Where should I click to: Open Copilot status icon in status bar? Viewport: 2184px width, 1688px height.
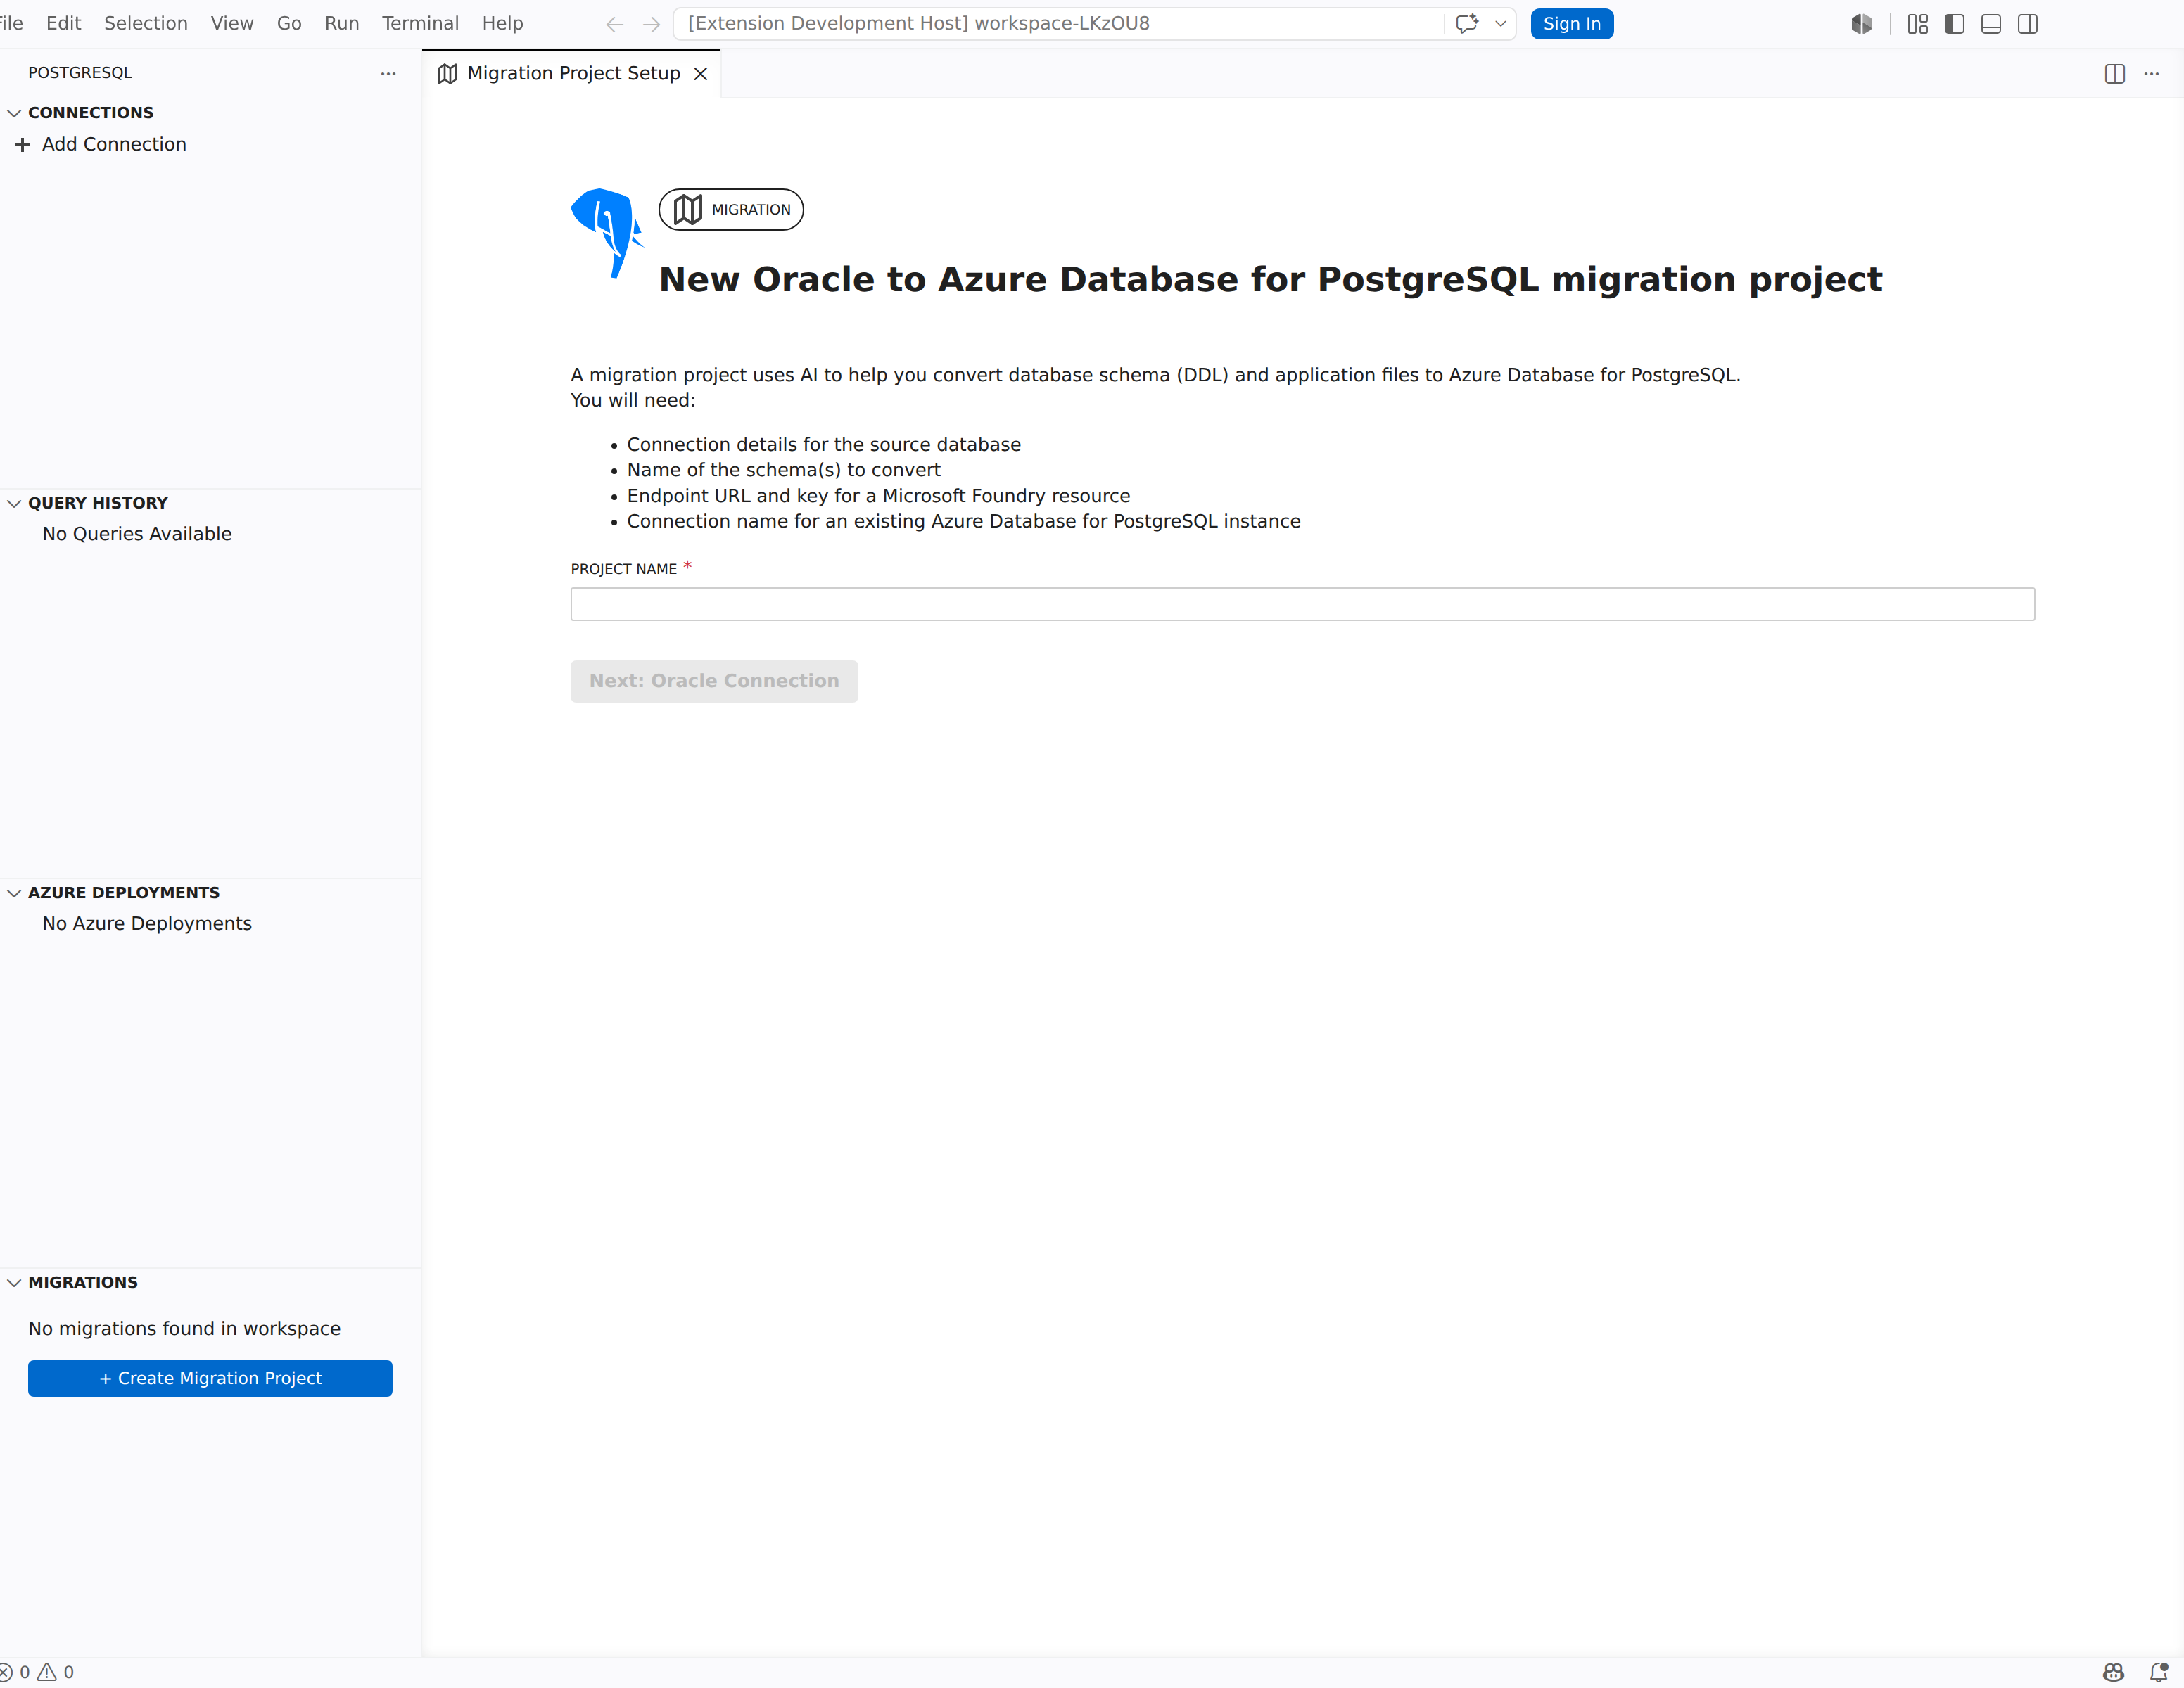(2113, 1672)
